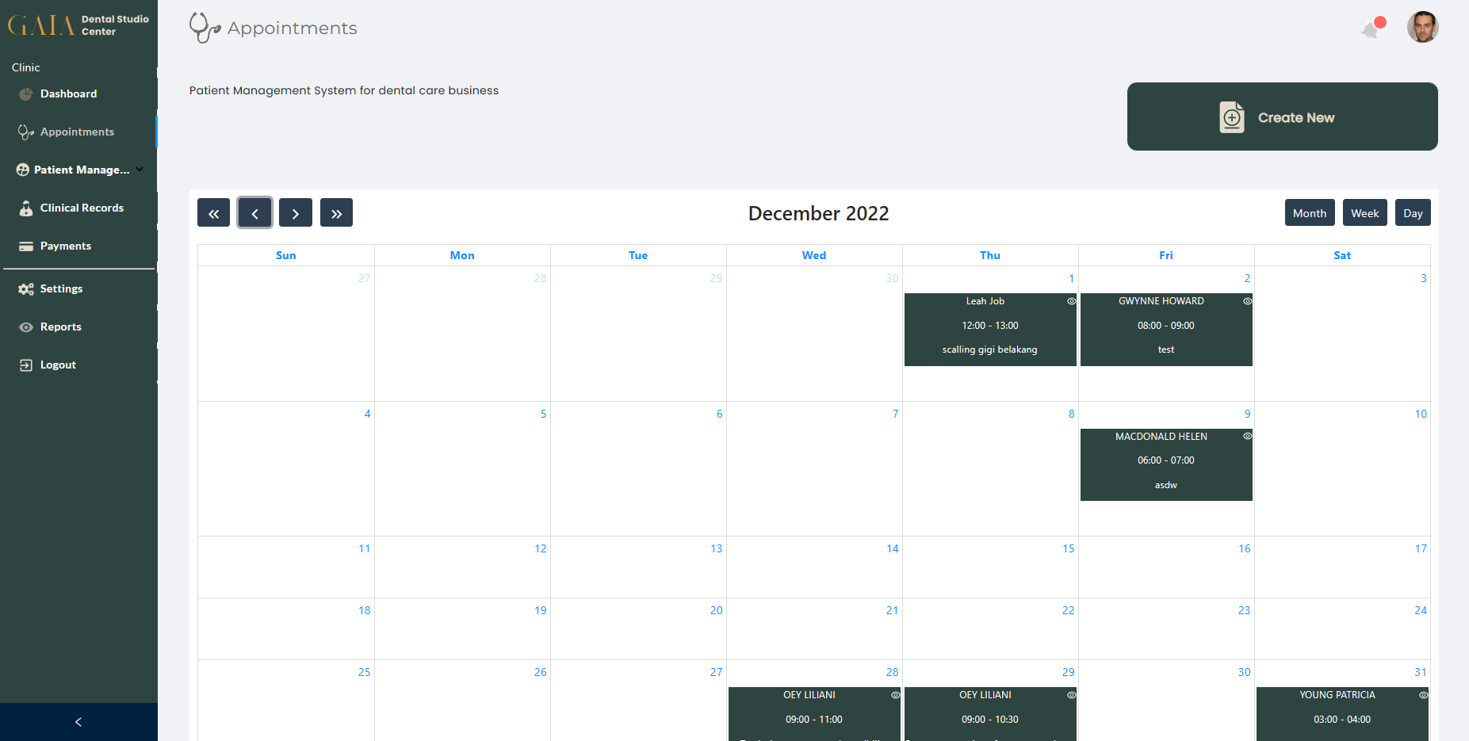The width and height of the screenshot is (1469, 741).
Task: Click the Logout icon in sidebar
Action: 26,365
